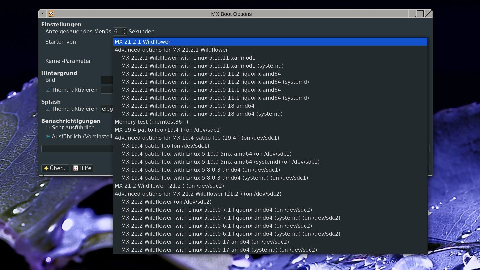Decrease menu timeout with the down arrow
This screenshot has height=270, width=480.
124,33
